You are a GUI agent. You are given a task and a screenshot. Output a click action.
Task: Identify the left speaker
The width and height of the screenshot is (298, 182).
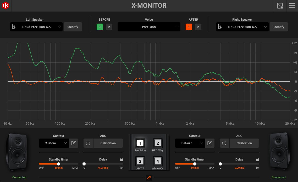(73, 27)
